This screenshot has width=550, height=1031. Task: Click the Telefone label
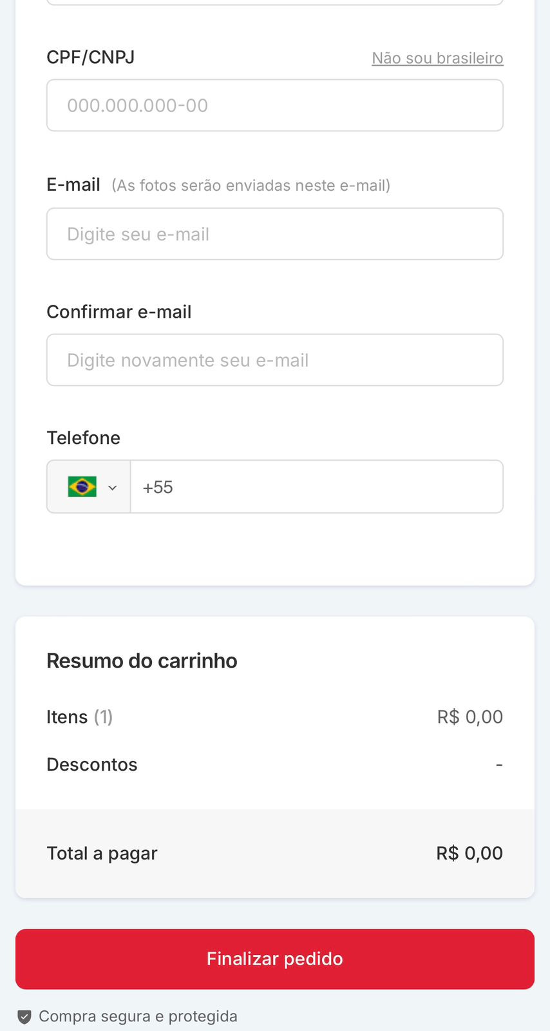tap(84, 438)
